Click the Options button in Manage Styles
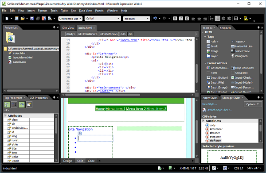Screen dimensions: 266x173 [253, 104]
